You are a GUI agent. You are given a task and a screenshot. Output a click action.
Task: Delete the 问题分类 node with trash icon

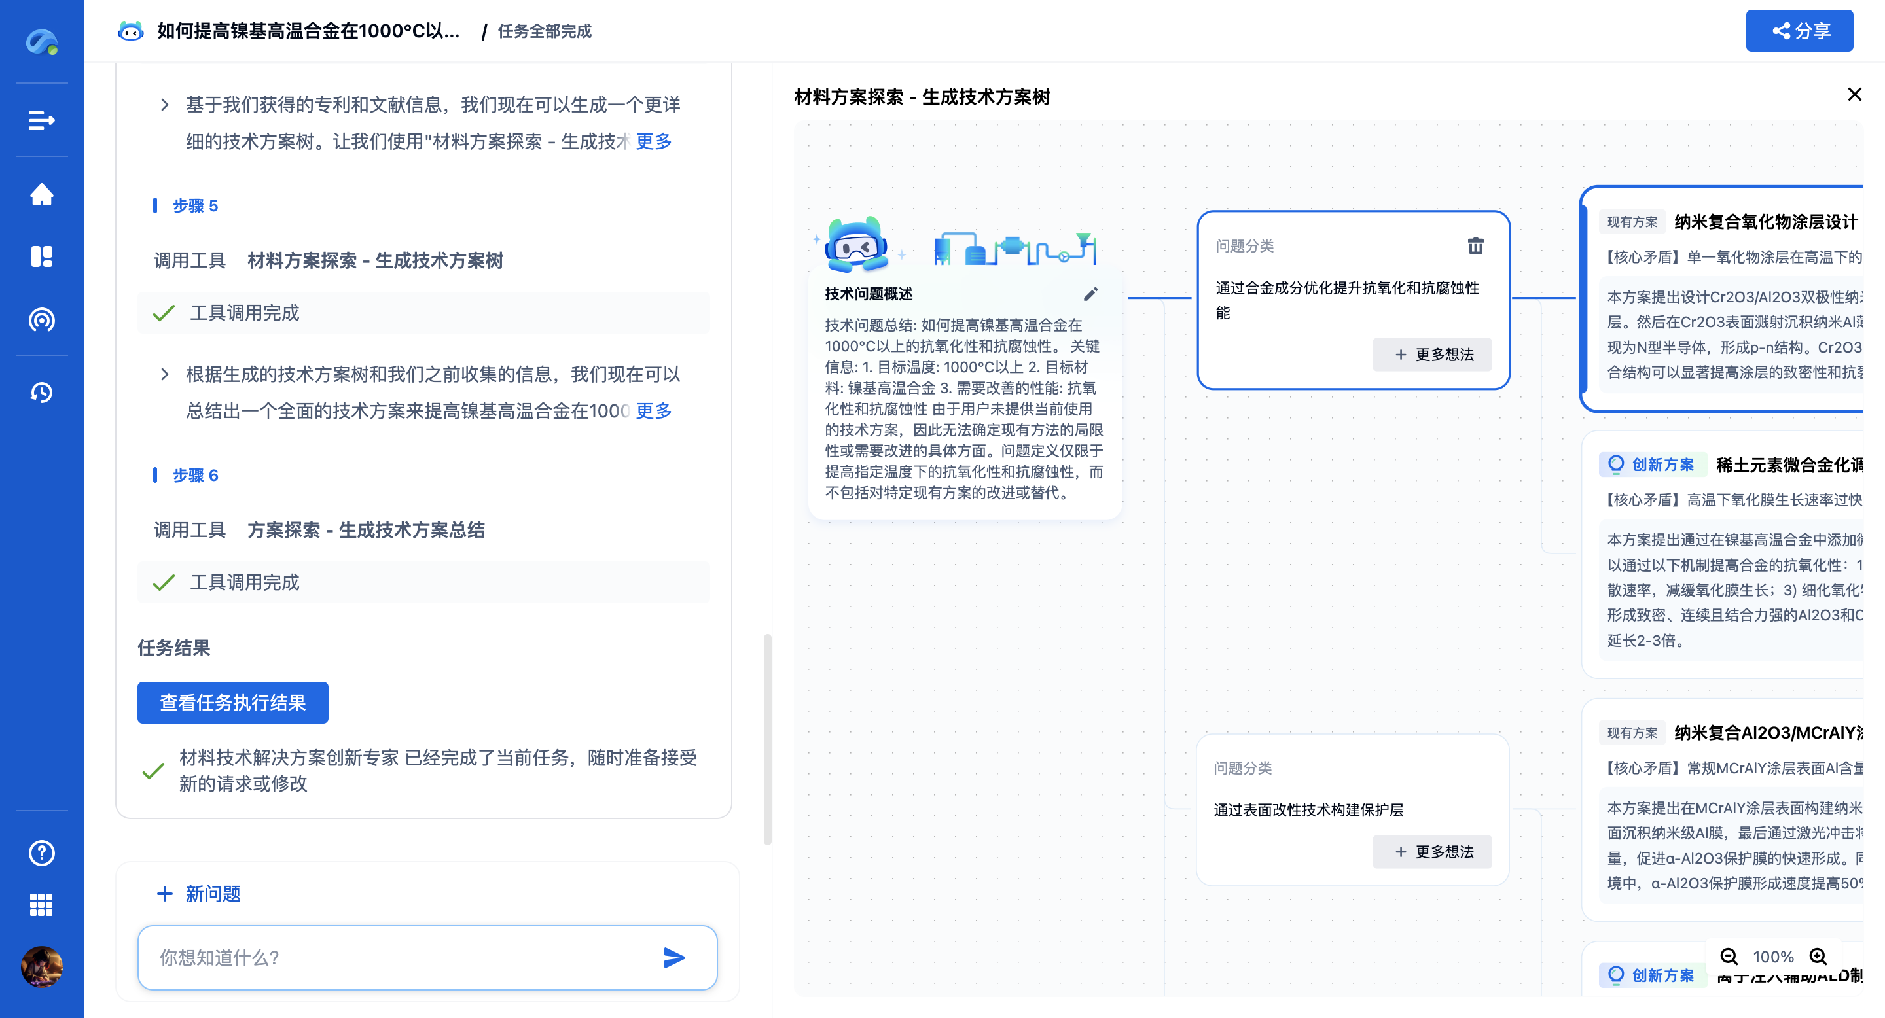click(x=1475, y=247)
